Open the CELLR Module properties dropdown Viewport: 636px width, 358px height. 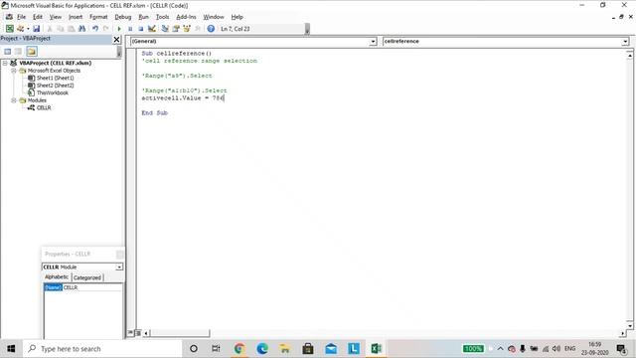coord(119,268)
